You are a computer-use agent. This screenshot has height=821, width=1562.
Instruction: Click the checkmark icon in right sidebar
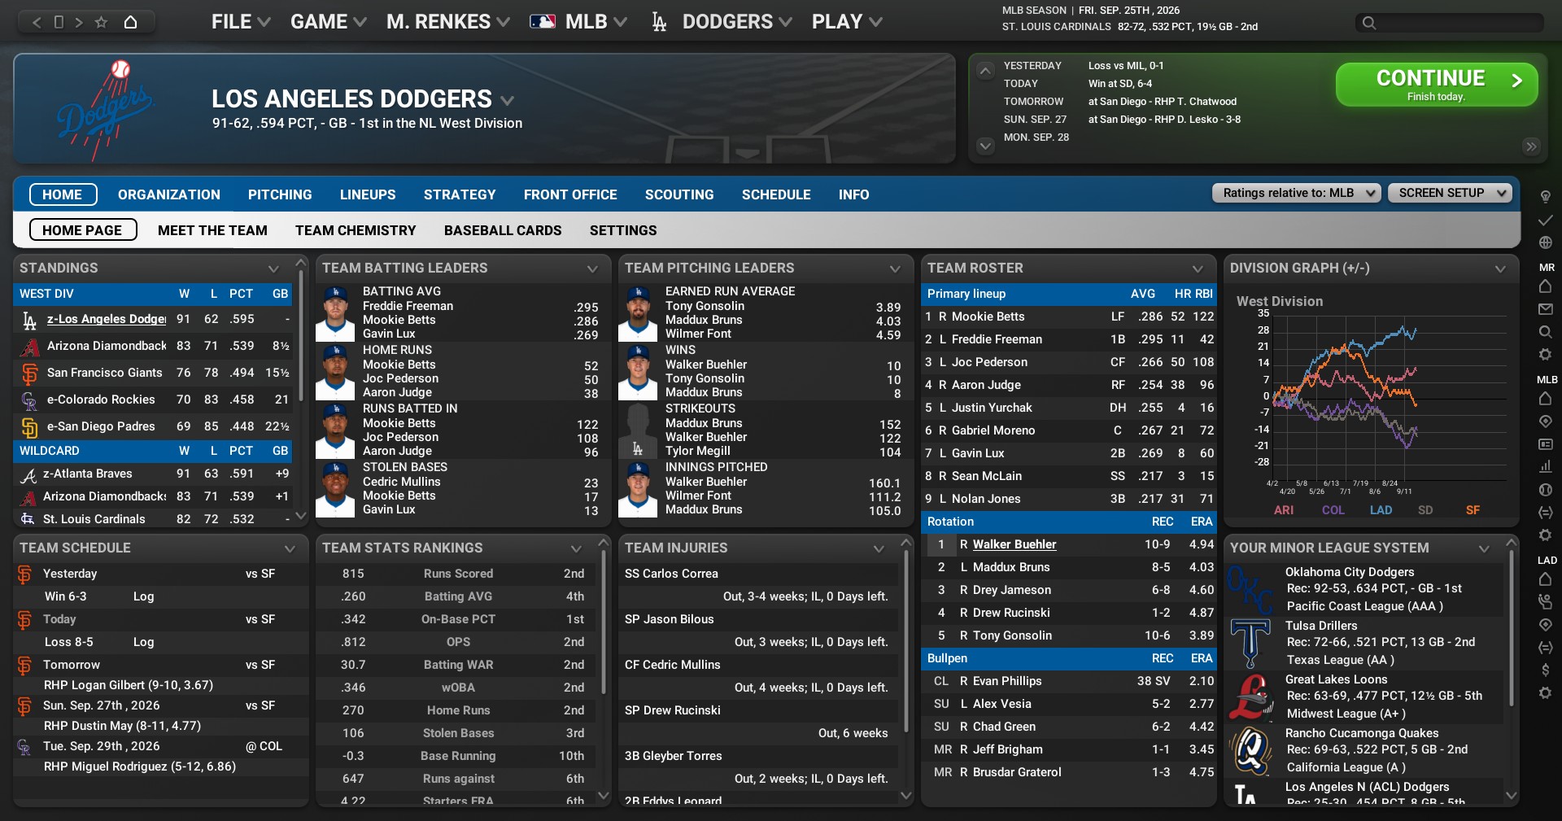point(1546,220)
